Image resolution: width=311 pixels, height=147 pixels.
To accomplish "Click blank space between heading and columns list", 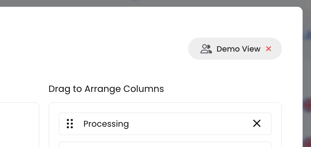I will coord(165,98).
